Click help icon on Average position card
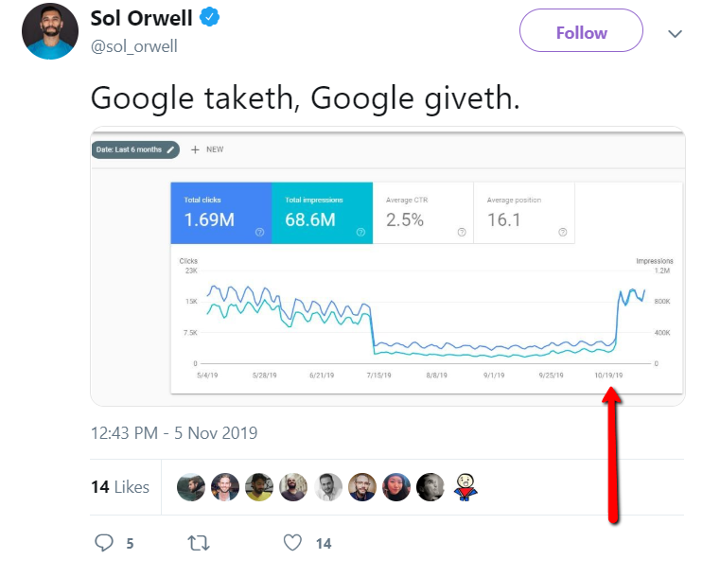This screenshot has width=720, height=577. [x=563, y=233]
